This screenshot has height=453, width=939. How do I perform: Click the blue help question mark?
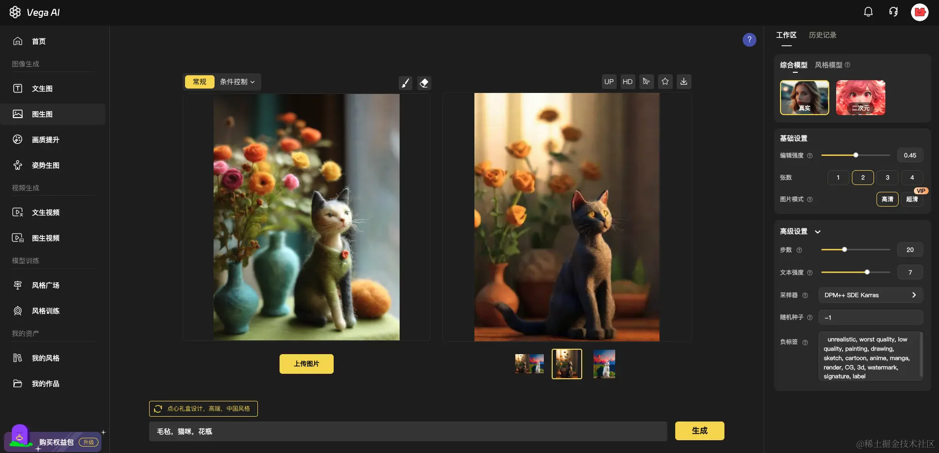[749, 40]
